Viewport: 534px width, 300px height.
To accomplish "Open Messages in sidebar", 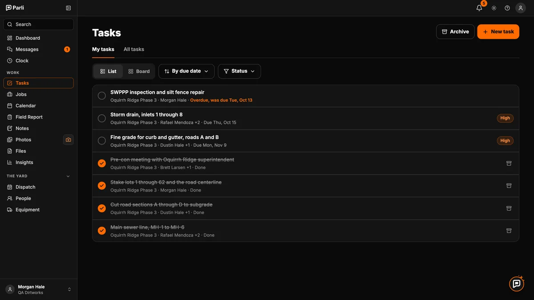I will [x=38, y=49].
